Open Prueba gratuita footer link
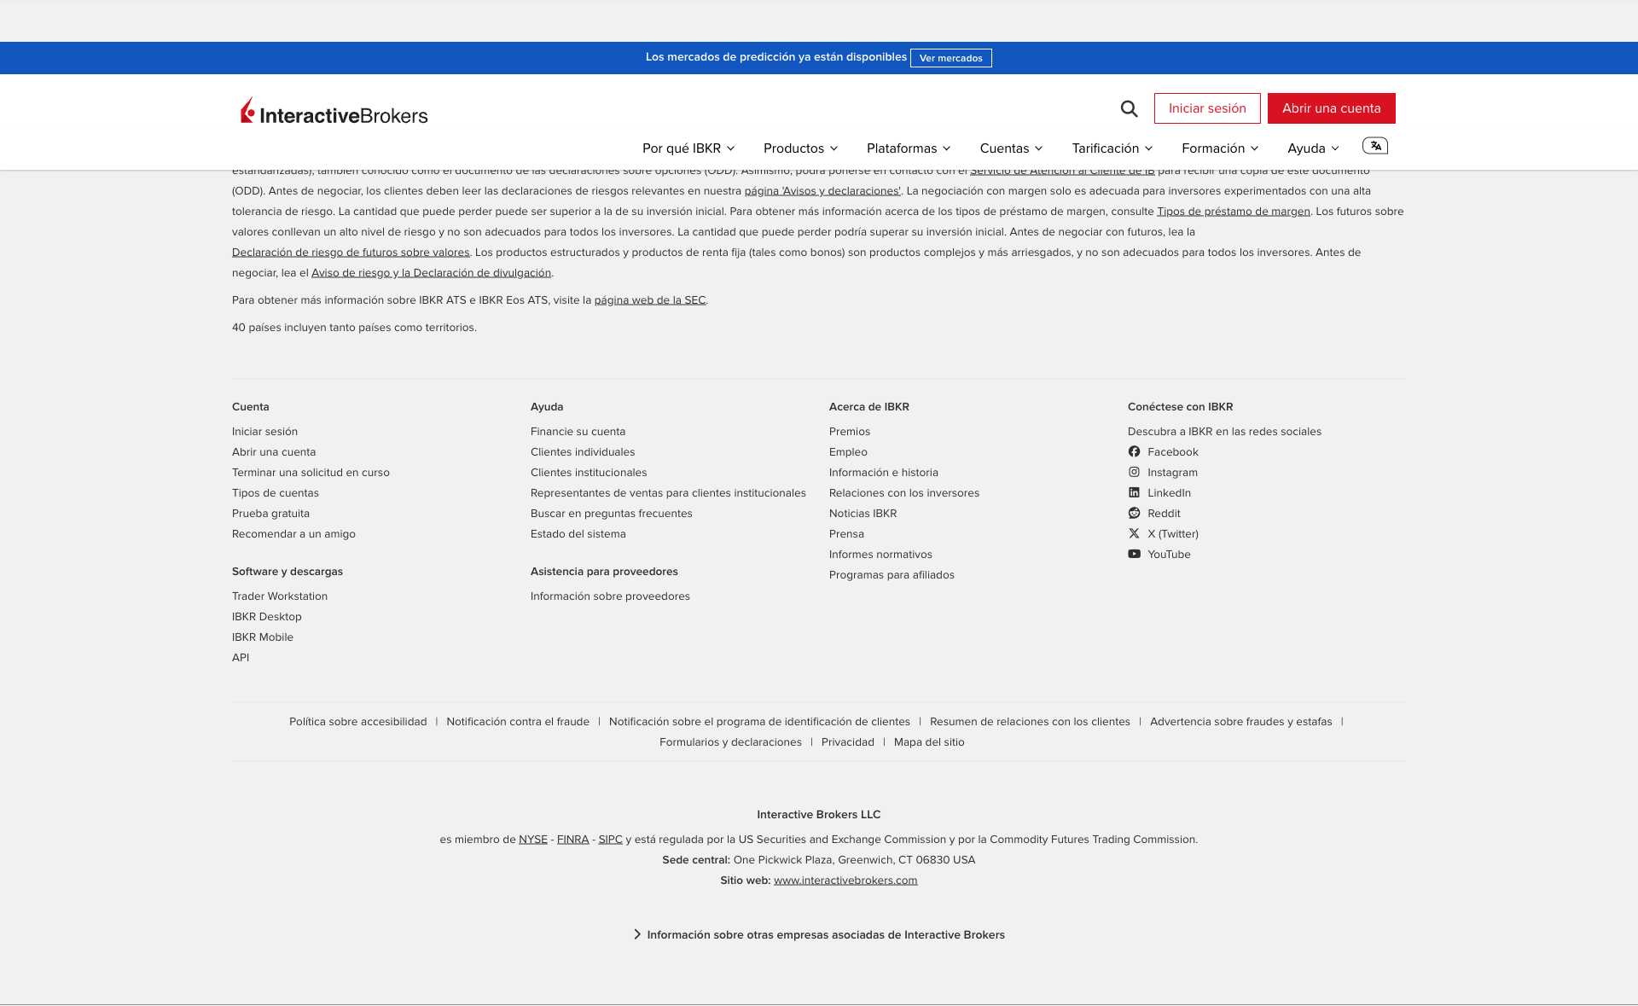 [270, 514]
